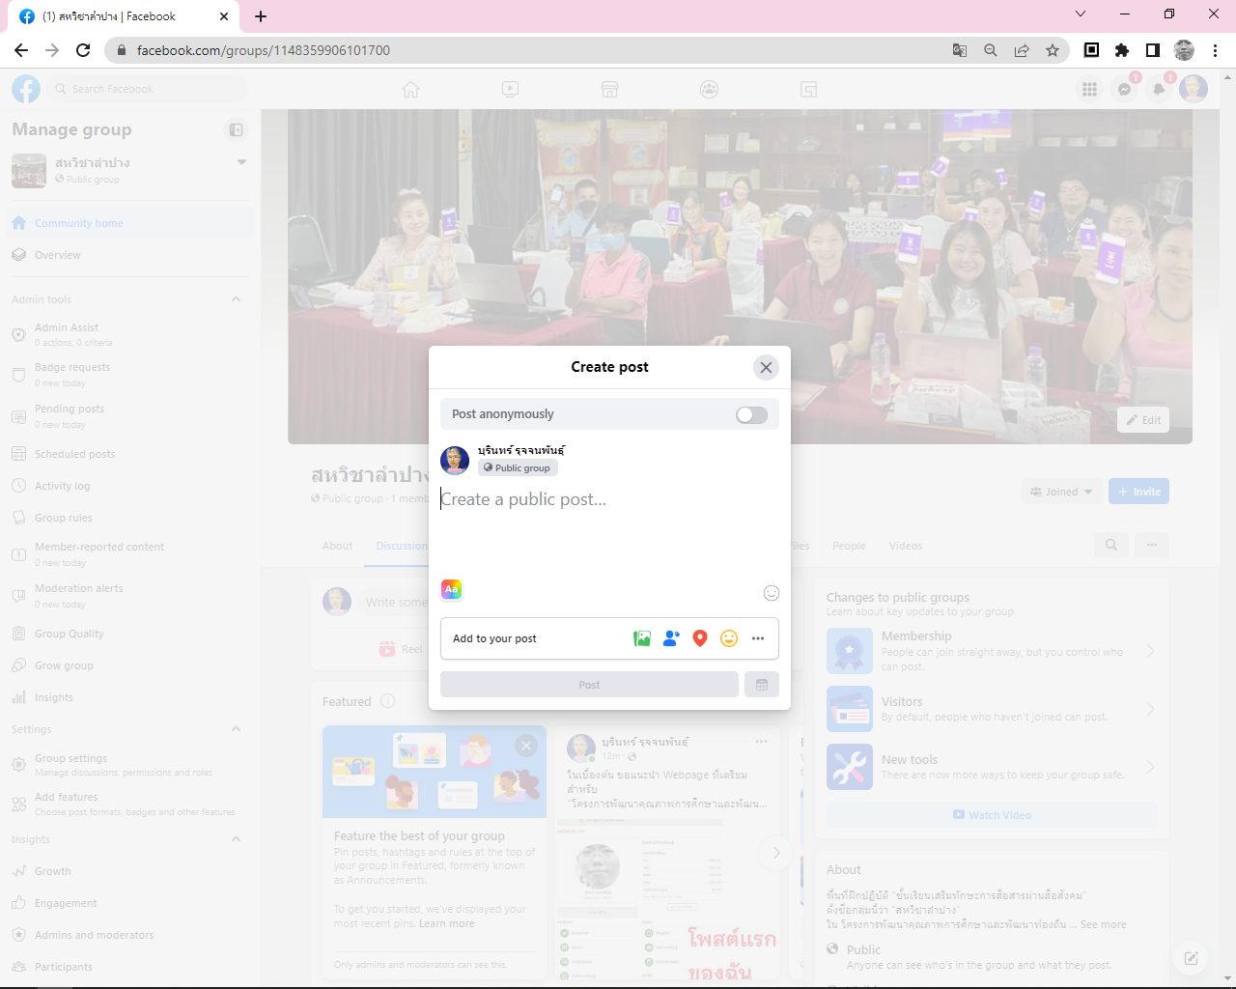This screenshot has width=1236, height=989.
Task: Expand the group switcher dropdown arrow
Action: (241, 162)
